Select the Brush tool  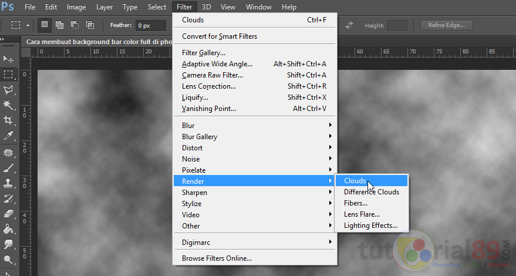(8, 168)
